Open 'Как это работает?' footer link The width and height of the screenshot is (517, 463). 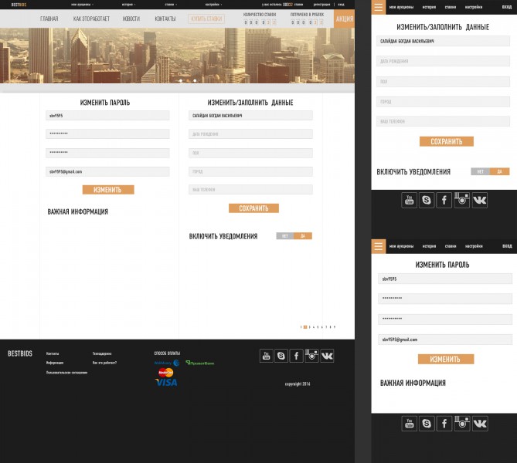click(104, 363)
